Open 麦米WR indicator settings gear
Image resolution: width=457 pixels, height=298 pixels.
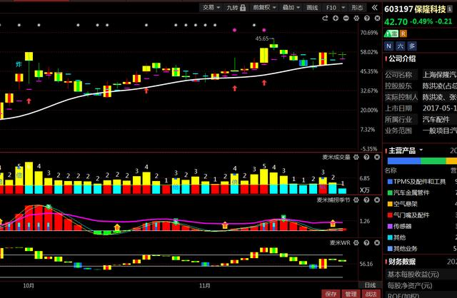pos(356,242)
